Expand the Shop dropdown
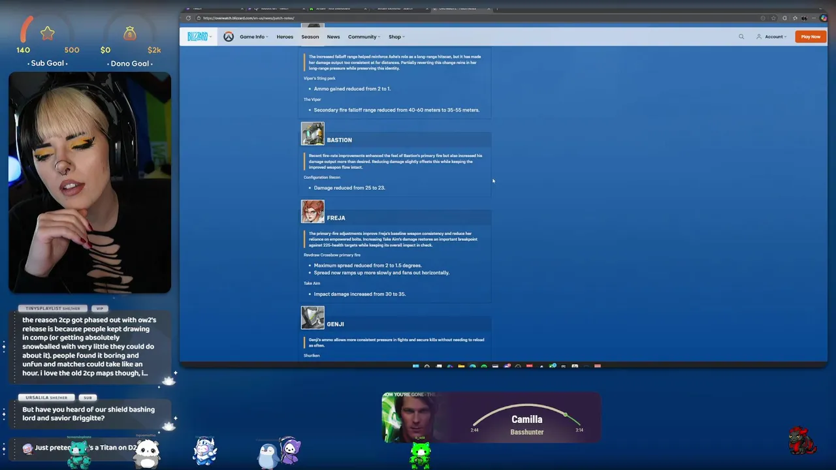The height and width of the screenshot is (470, 836). coord(396,37)
